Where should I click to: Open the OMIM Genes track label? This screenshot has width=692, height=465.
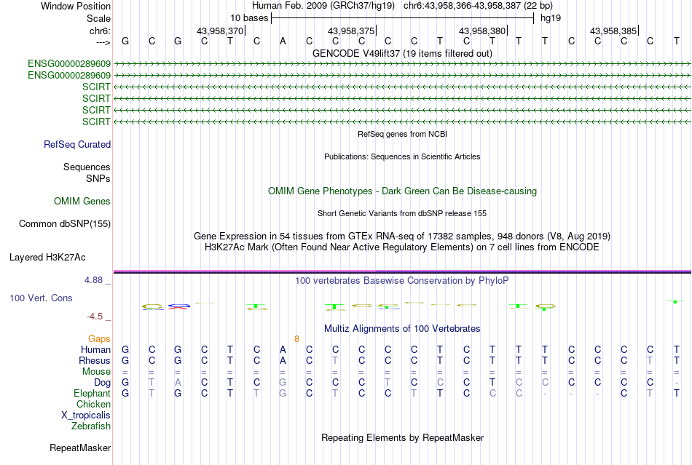point(82,202)
